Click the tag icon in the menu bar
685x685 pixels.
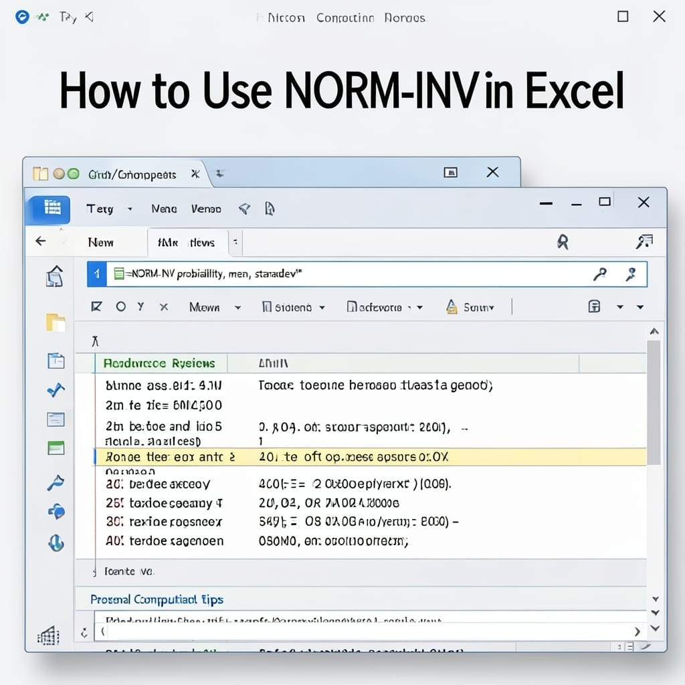coord(245,209)
